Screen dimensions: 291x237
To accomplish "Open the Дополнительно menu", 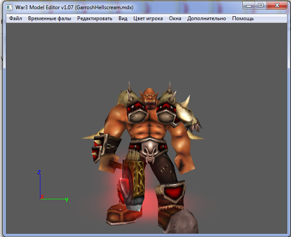I will [207, 18].
